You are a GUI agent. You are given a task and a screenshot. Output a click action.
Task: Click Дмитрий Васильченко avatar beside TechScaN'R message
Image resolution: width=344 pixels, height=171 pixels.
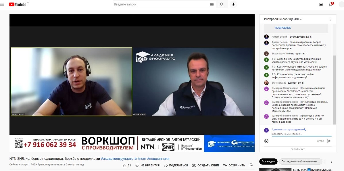(266, 89)
